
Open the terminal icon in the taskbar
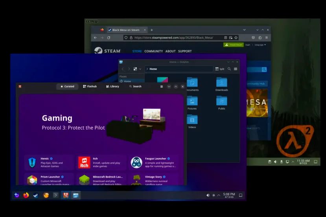pos(56,195)
